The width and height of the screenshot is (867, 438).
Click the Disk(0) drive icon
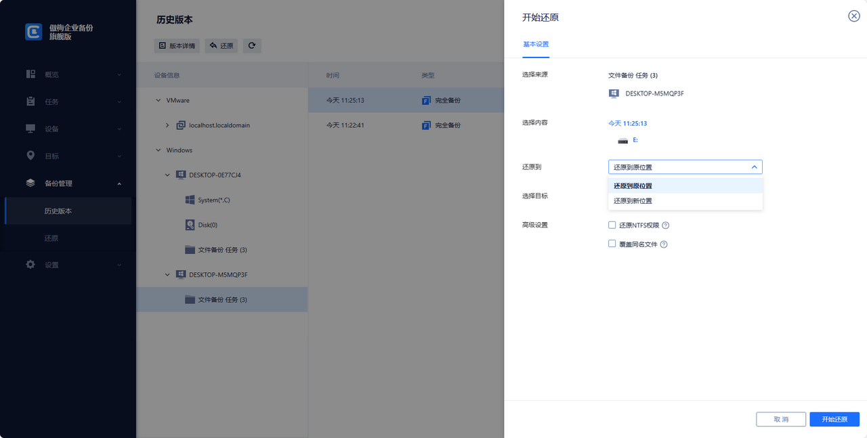point(190,225)
